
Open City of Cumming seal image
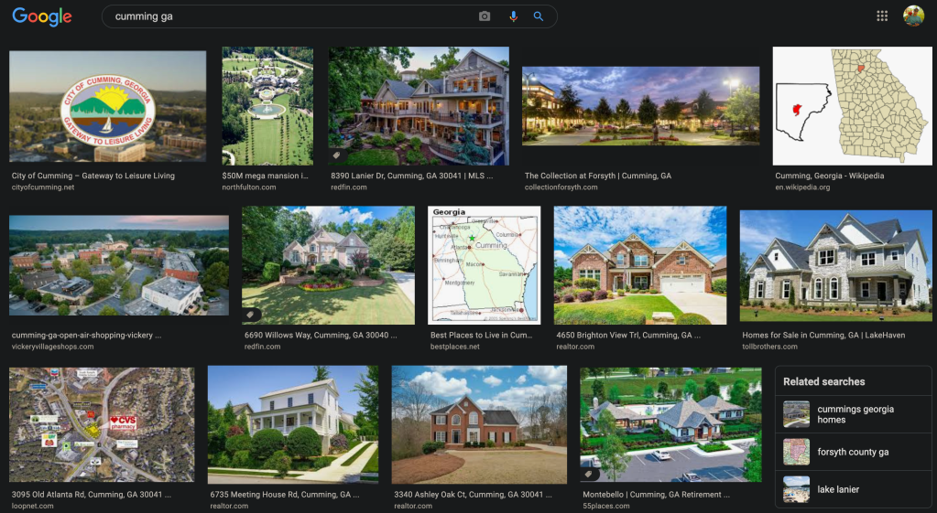coord(107,106)
